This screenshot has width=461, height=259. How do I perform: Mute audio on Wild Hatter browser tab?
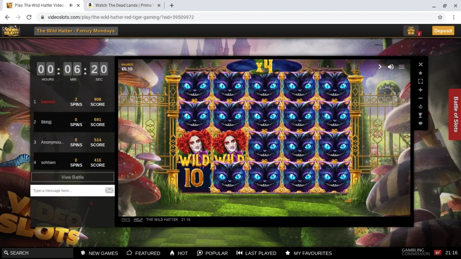71,5
